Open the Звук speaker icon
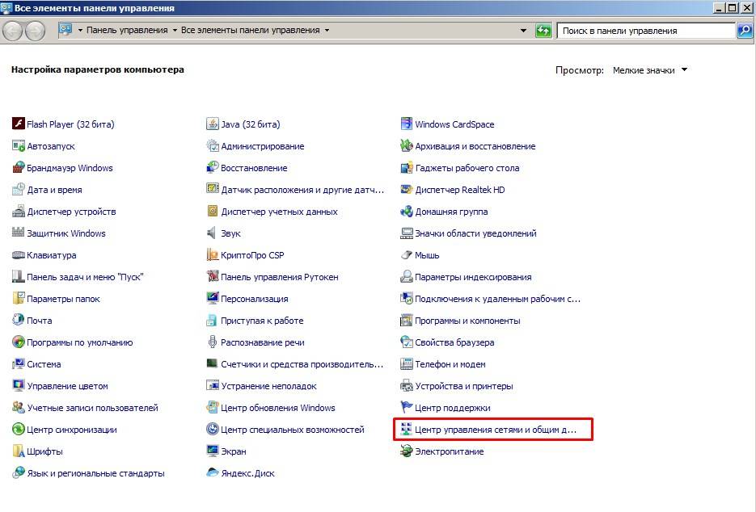 (213, 233)
